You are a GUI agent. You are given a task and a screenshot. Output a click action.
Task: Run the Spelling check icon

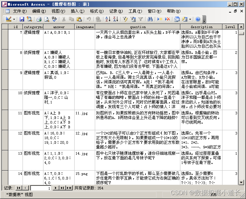(54, 19)
